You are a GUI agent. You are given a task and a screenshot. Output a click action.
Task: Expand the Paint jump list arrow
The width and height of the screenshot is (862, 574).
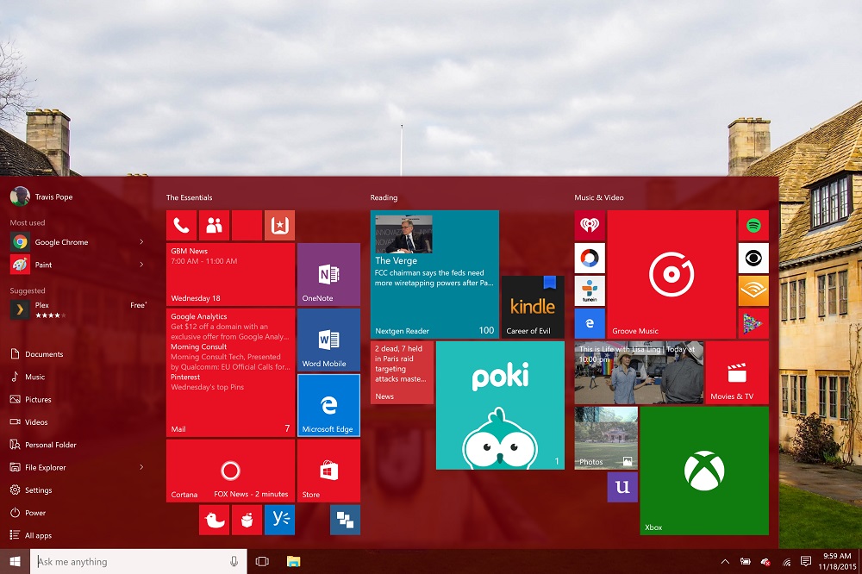(x=141, y=265)
